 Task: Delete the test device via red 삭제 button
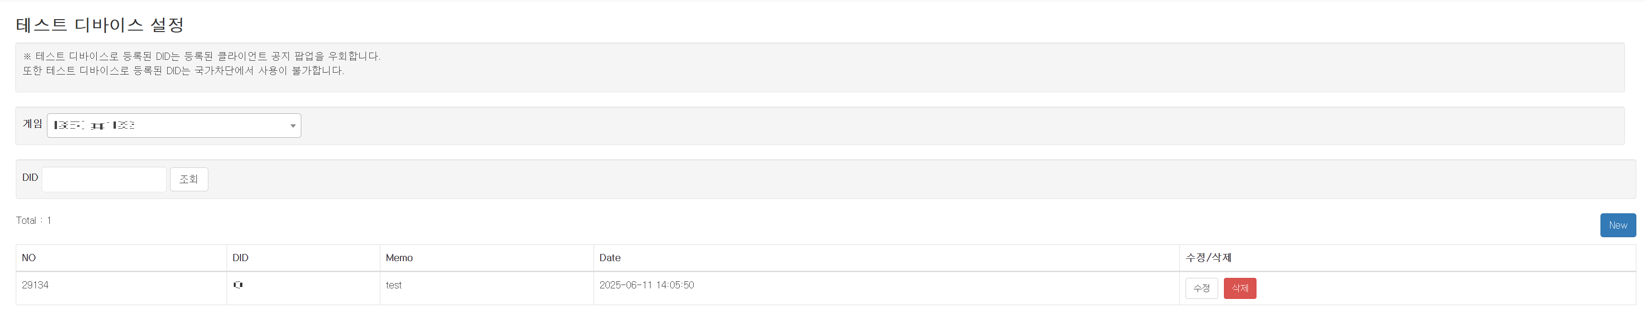click(1239, 288)
